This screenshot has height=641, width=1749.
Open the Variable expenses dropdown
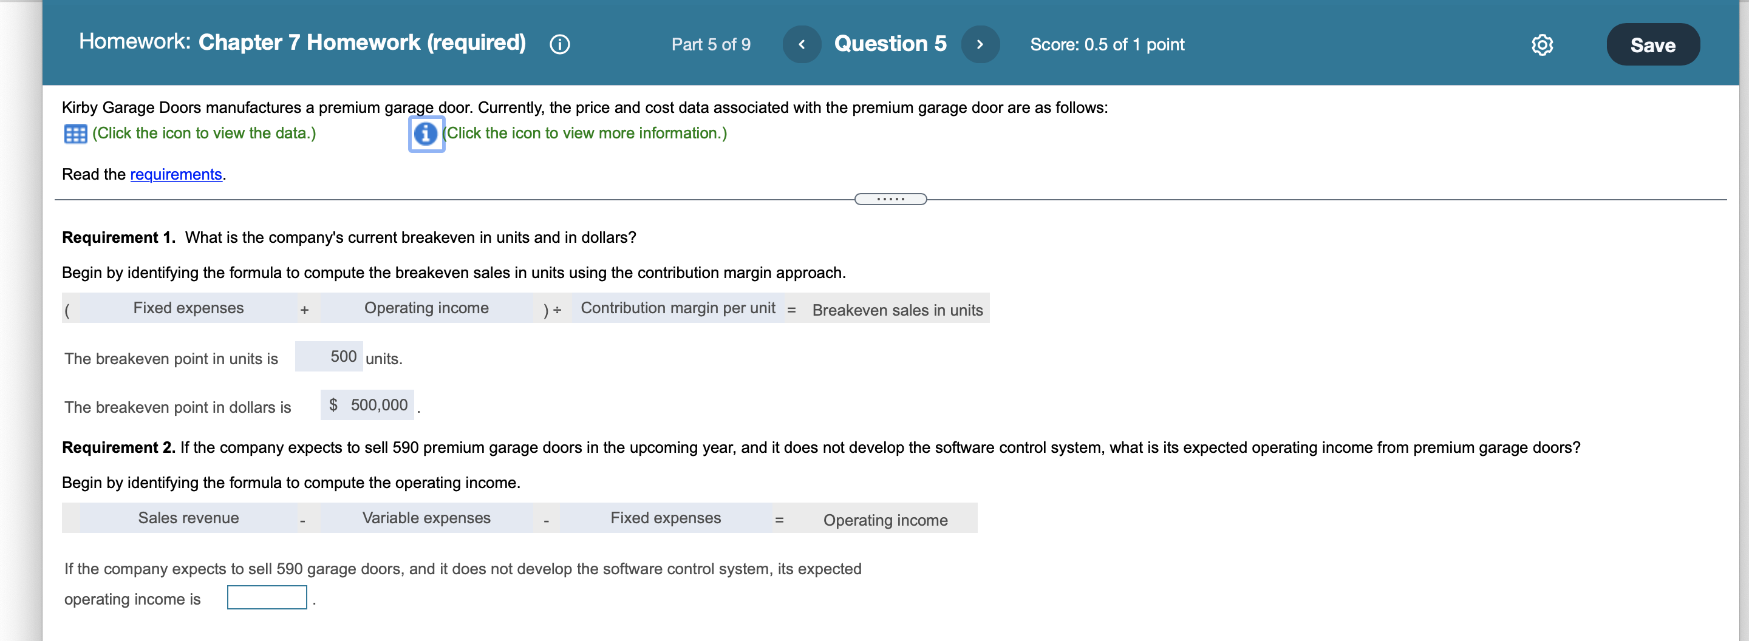click(426, 518)
